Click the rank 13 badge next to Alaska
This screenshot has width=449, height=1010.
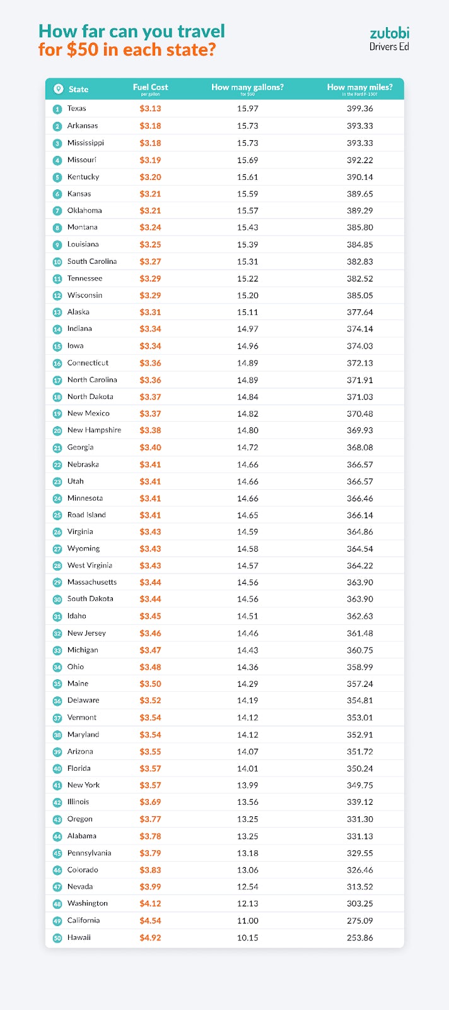tap(57, 312)
